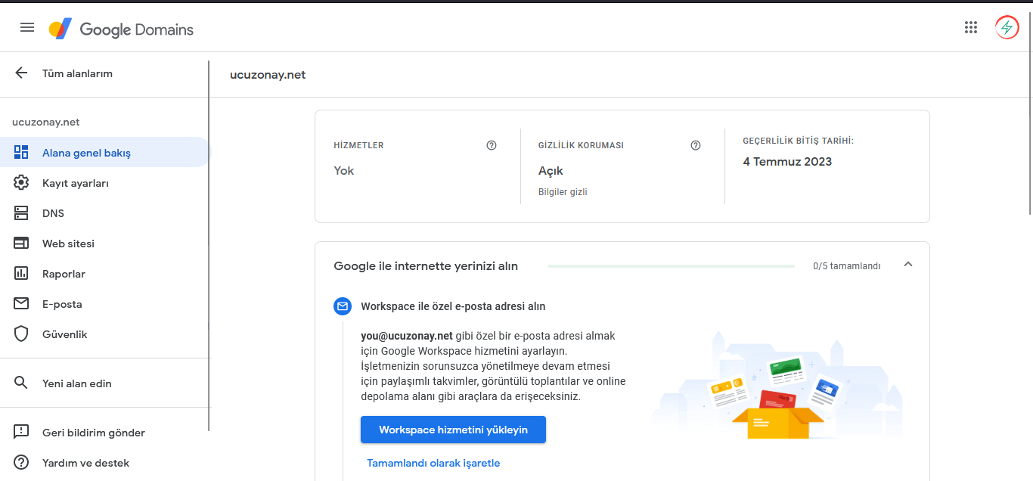Click the Kayıt ayarları gear icon
This screenshot has width=1033, height=481.
[x=21, y=183]
